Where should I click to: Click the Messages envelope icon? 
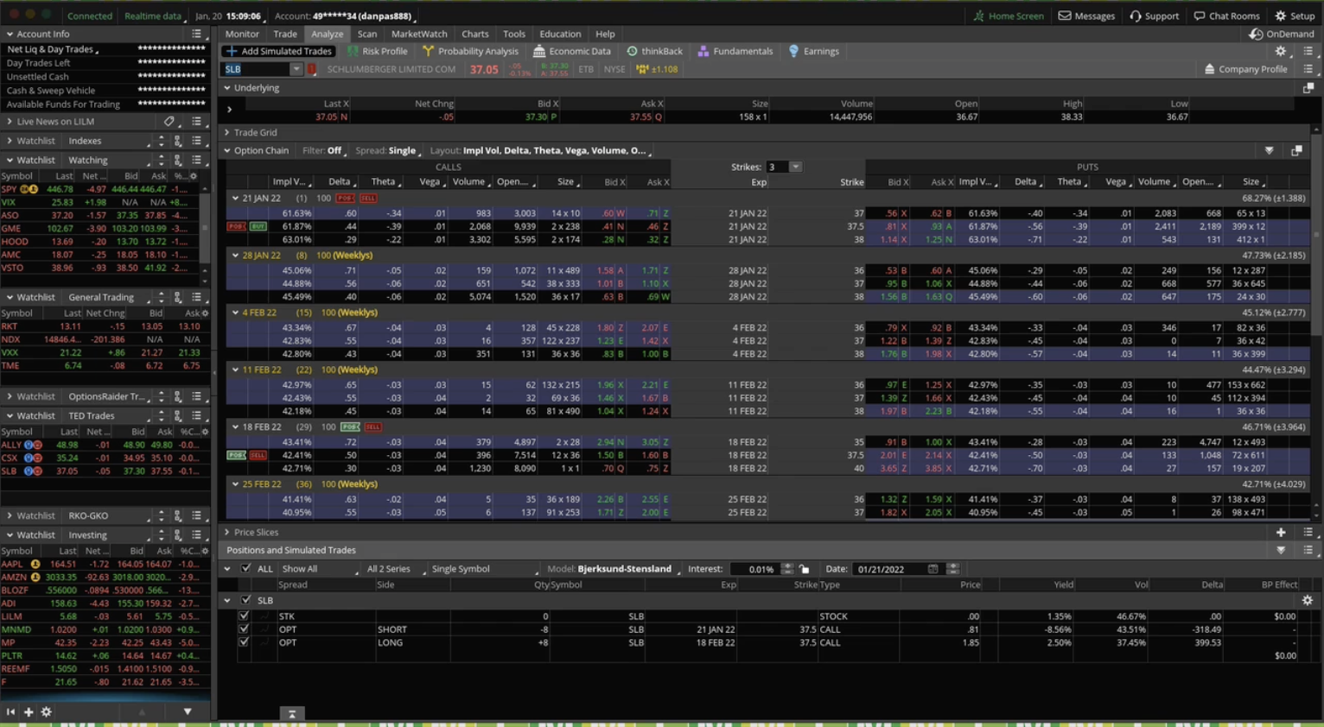click(x=1065, y=16)
